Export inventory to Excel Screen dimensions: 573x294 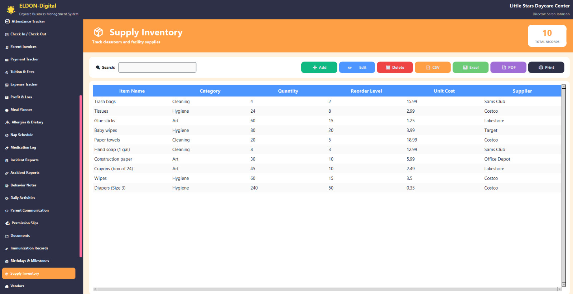click(471, 67)
